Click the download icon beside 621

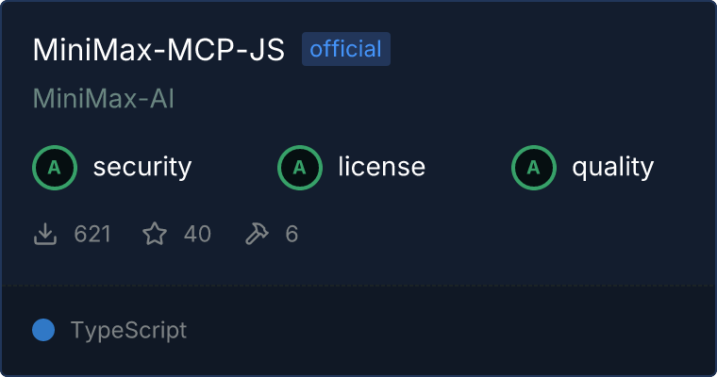tap(45, 234)
